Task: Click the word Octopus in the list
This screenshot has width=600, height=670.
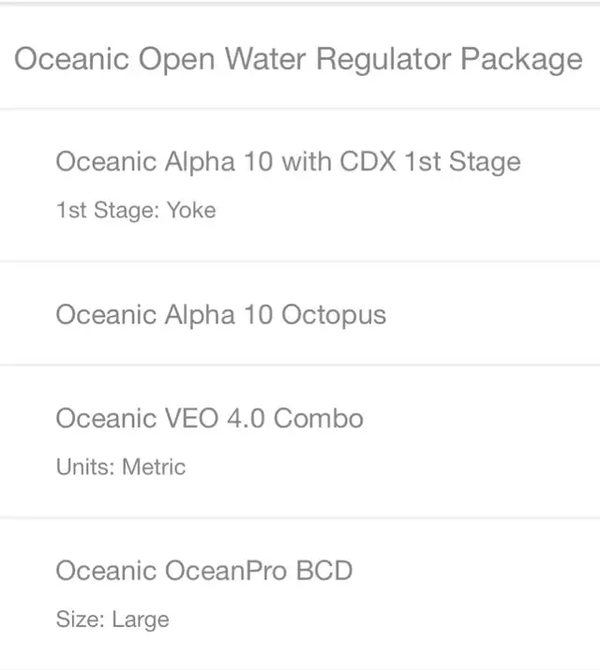Action: click(334, 316)
